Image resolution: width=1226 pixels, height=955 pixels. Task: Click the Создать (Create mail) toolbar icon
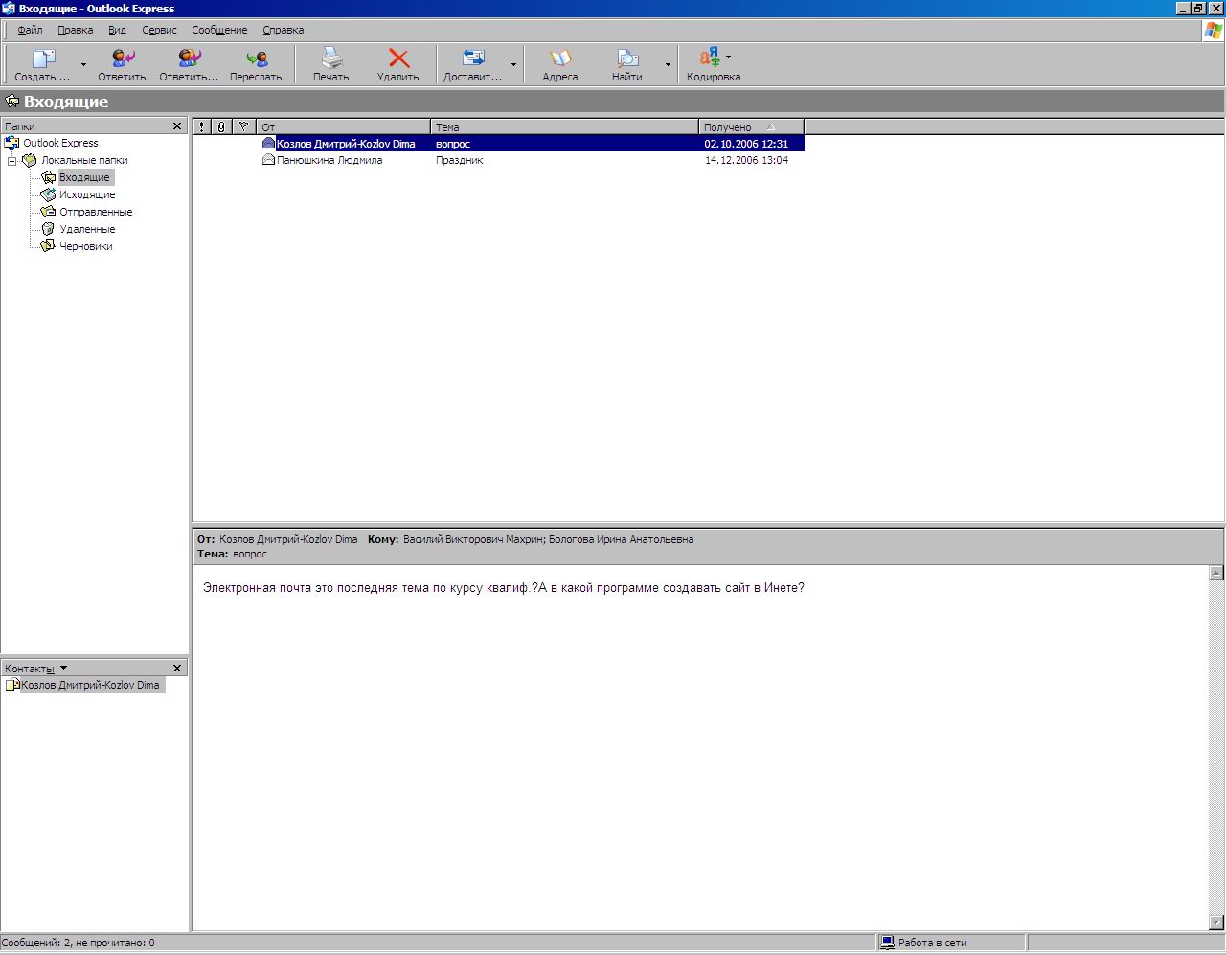44,59
